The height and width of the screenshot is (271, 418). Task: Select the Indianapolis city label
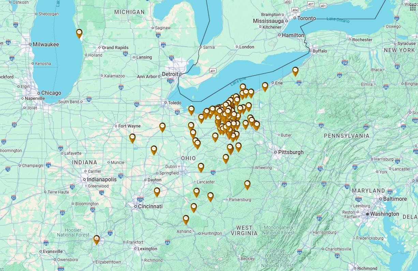pos(102,180)
